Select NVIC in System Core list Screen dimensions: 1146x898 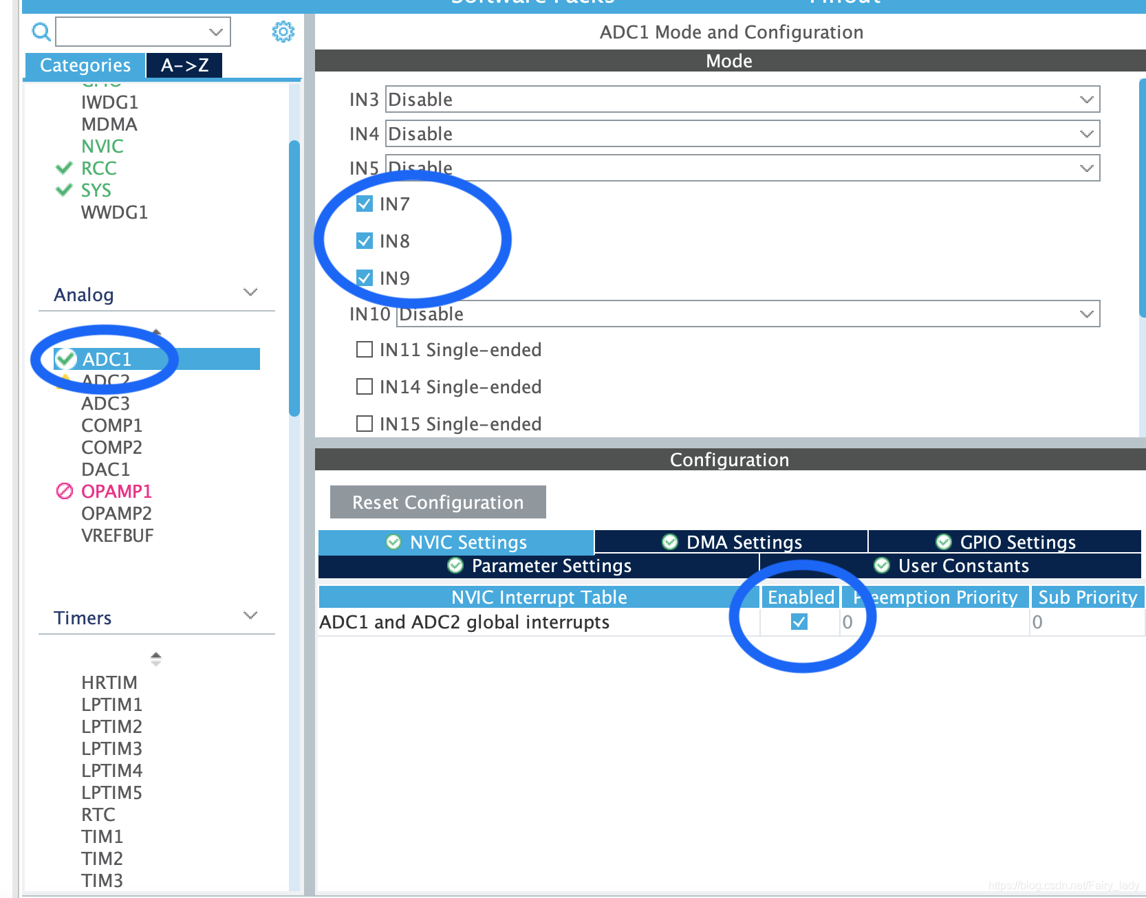tap(102, 146)
